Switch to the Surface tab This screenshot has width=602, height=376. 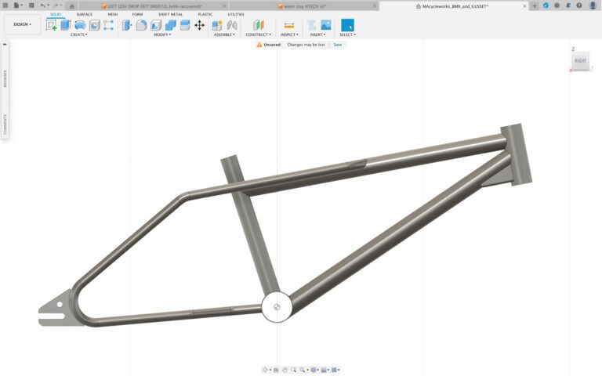(84, 14)
